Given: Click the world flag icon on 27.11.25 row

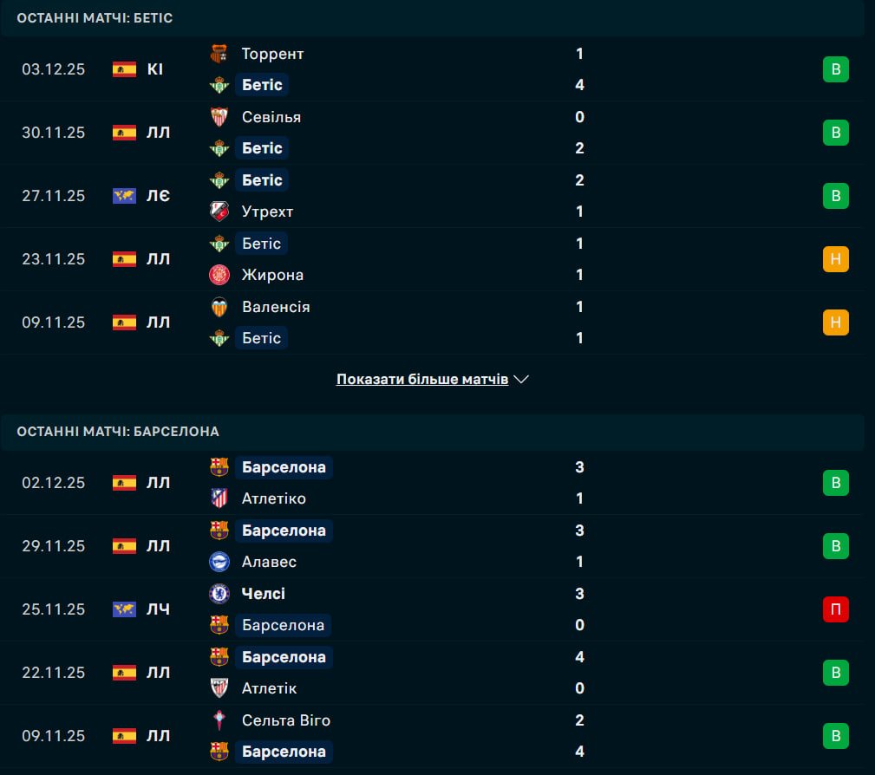Looking at the screenshot, I should click(x=124, y=196).
